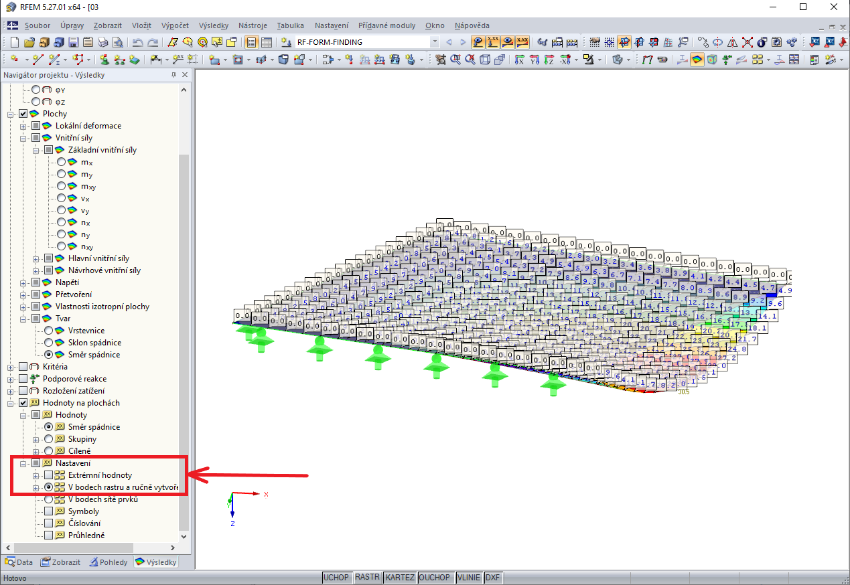The width and height of the screenshot is (850, 585).
Task: Click the delete selection red cross icon
Action: point(748,42)
